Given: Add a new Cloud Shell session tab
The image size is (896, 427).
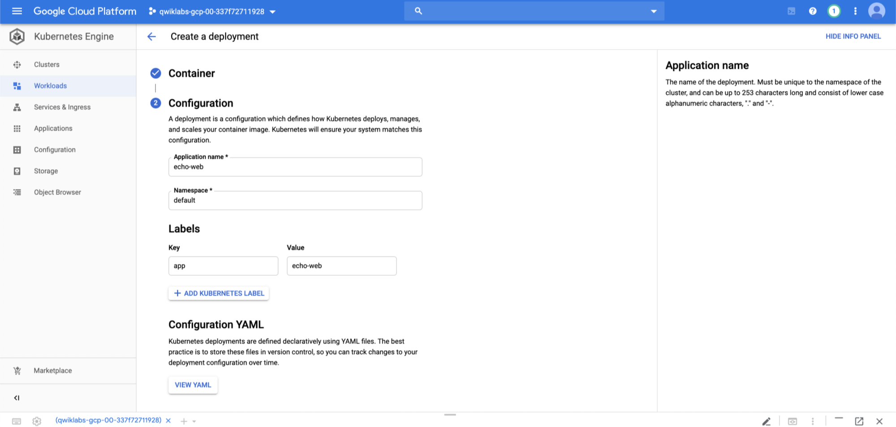Looking at the screenshot, I should (184, 421).
